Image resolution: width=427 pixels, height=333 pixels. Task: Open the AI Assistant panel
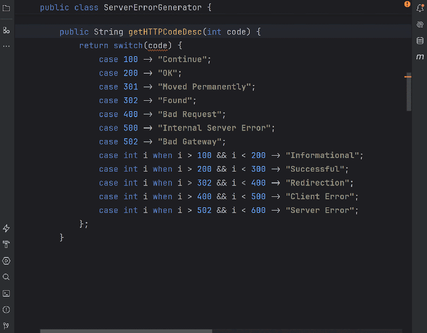[420, 24]
